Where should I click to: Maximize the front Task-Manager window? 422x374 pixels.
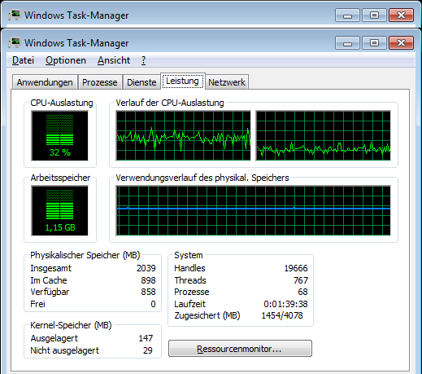[x=374, y=43]
